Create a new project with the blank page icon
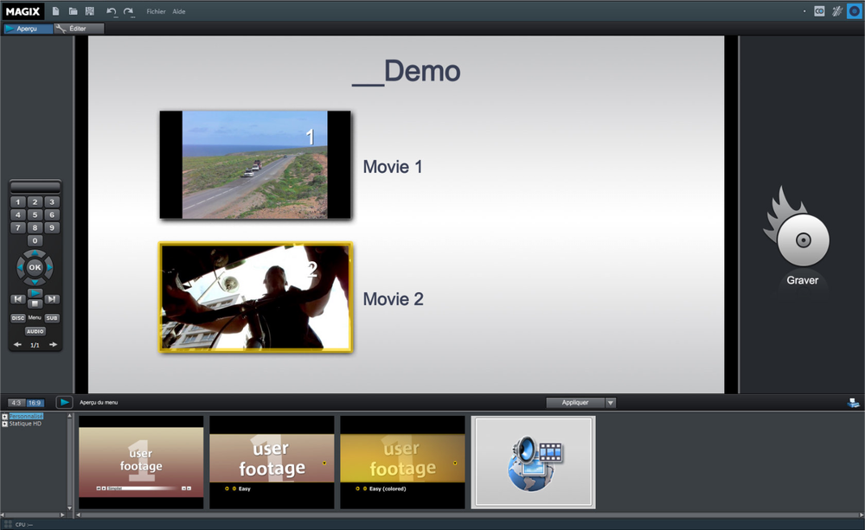This screenshot has height=530, width=865. (56, 11)
